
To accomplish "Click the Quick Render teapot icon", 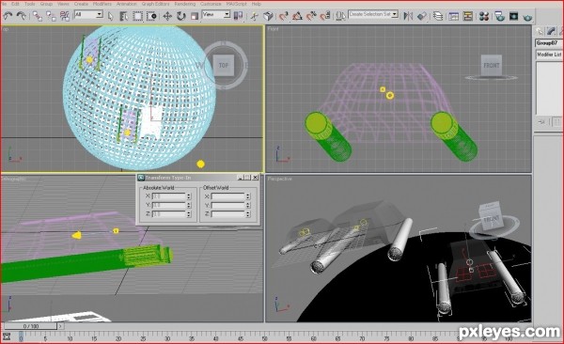I will pyautogui.click(x=527, y=17).
